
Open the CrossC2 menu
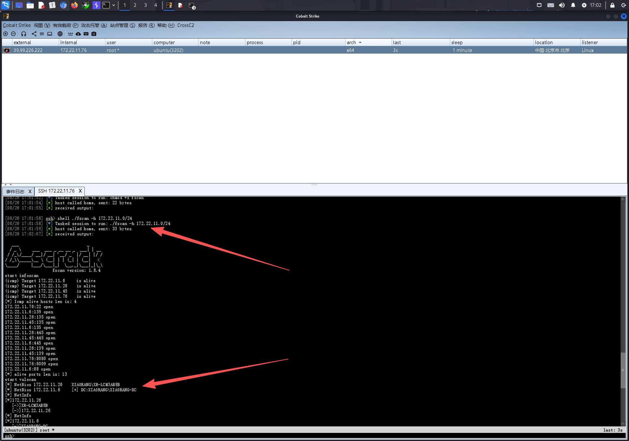tap(185, 25)
